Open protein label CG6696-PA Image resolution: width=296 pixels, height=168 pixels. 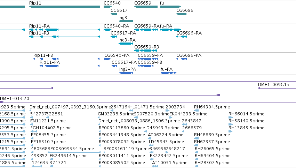[x=189, y=55]
